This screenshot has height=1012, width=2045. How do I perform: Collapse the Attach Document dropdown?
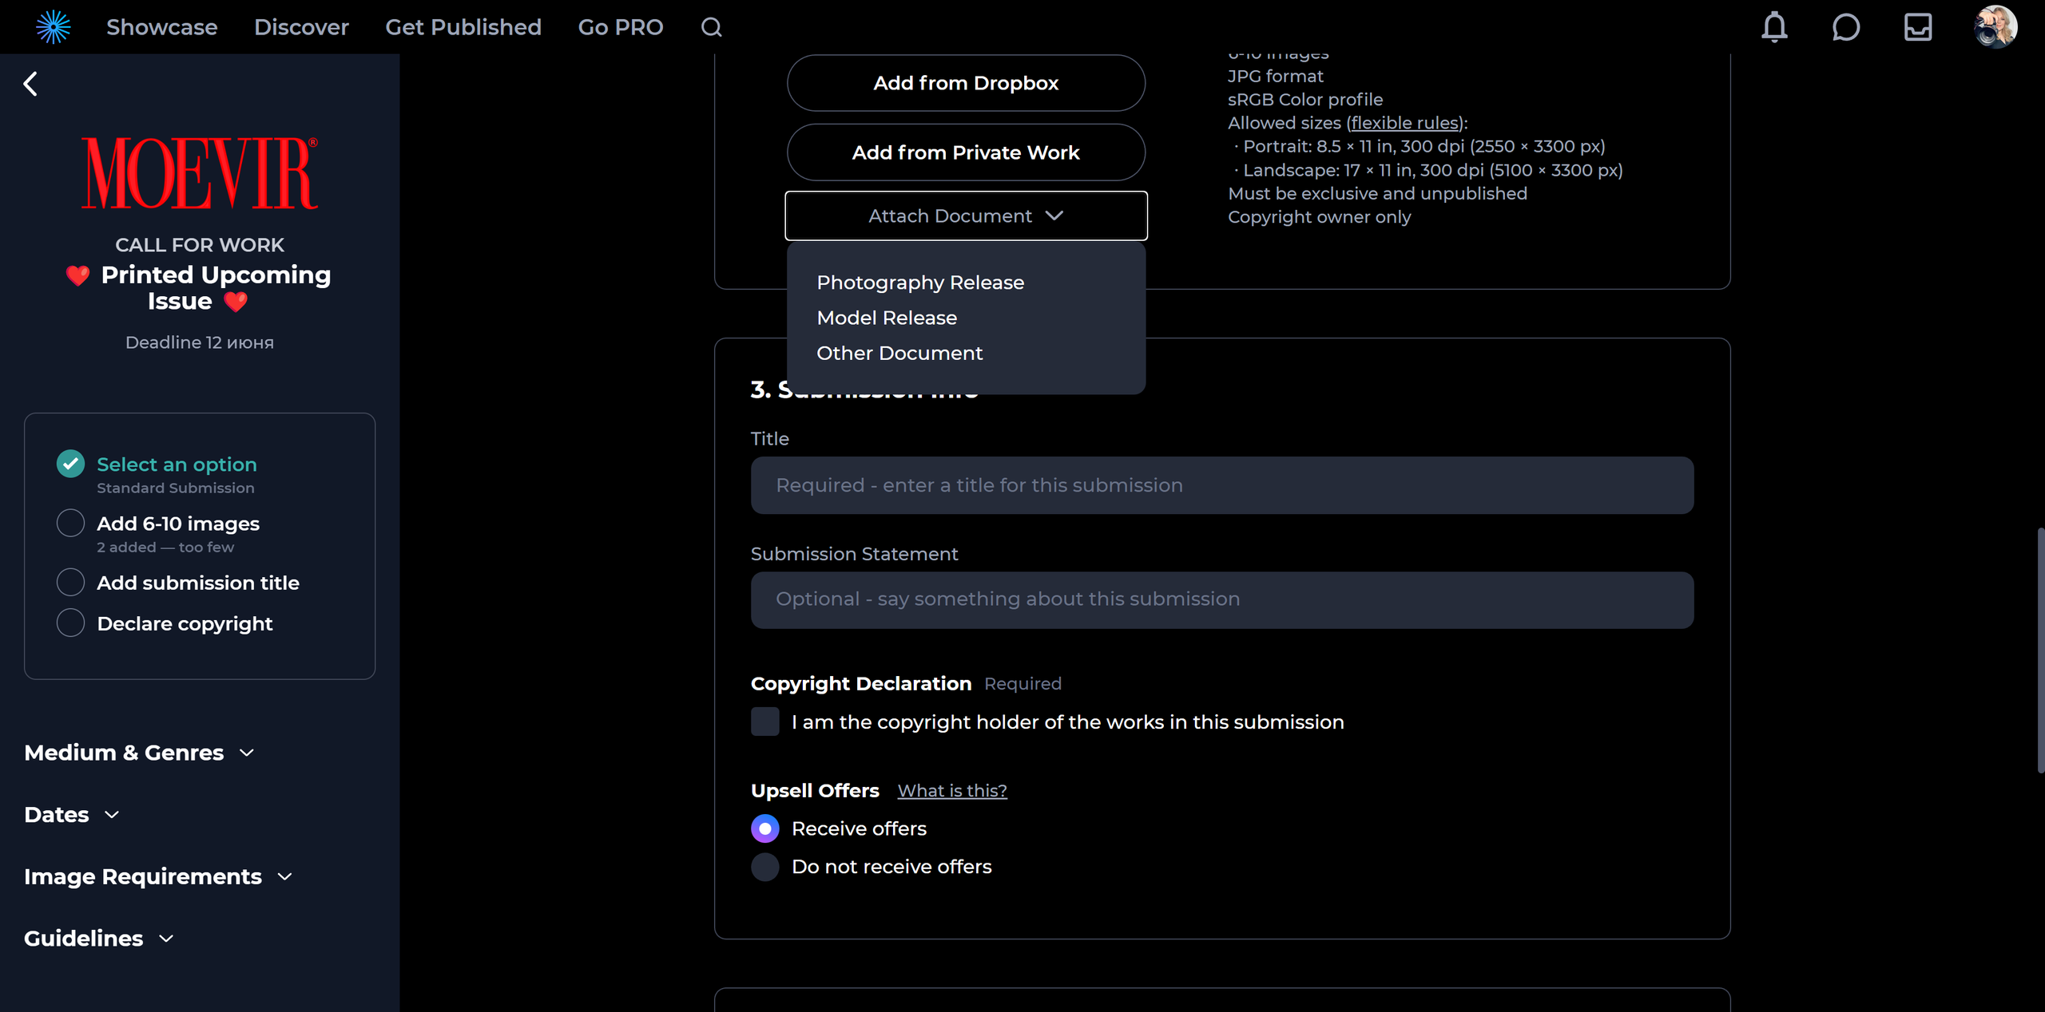click(966, 215)
